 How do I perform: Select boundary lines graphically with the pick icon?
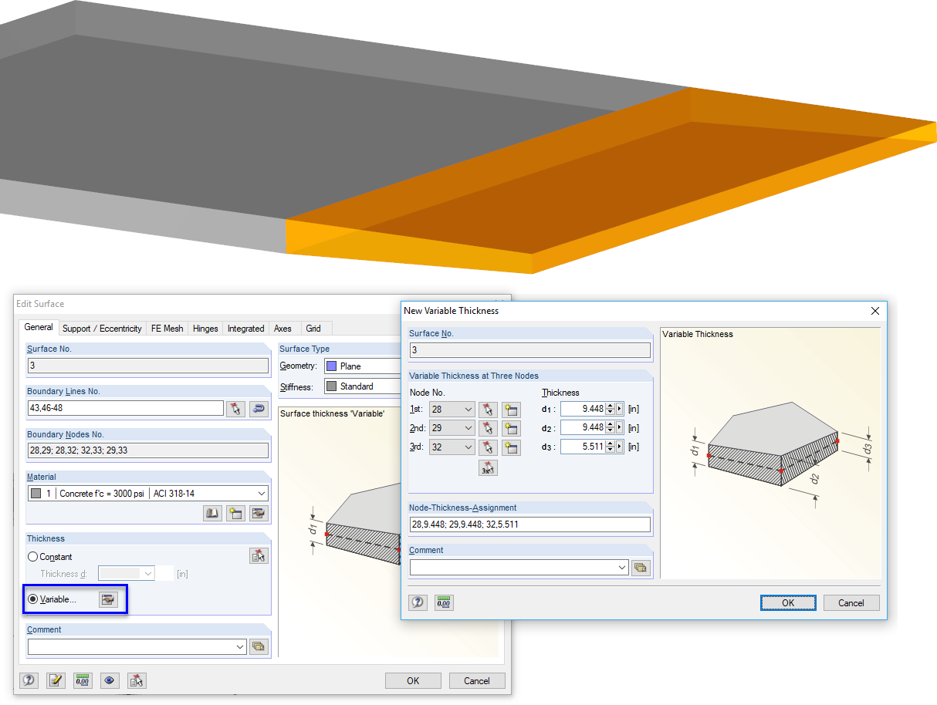236,409
